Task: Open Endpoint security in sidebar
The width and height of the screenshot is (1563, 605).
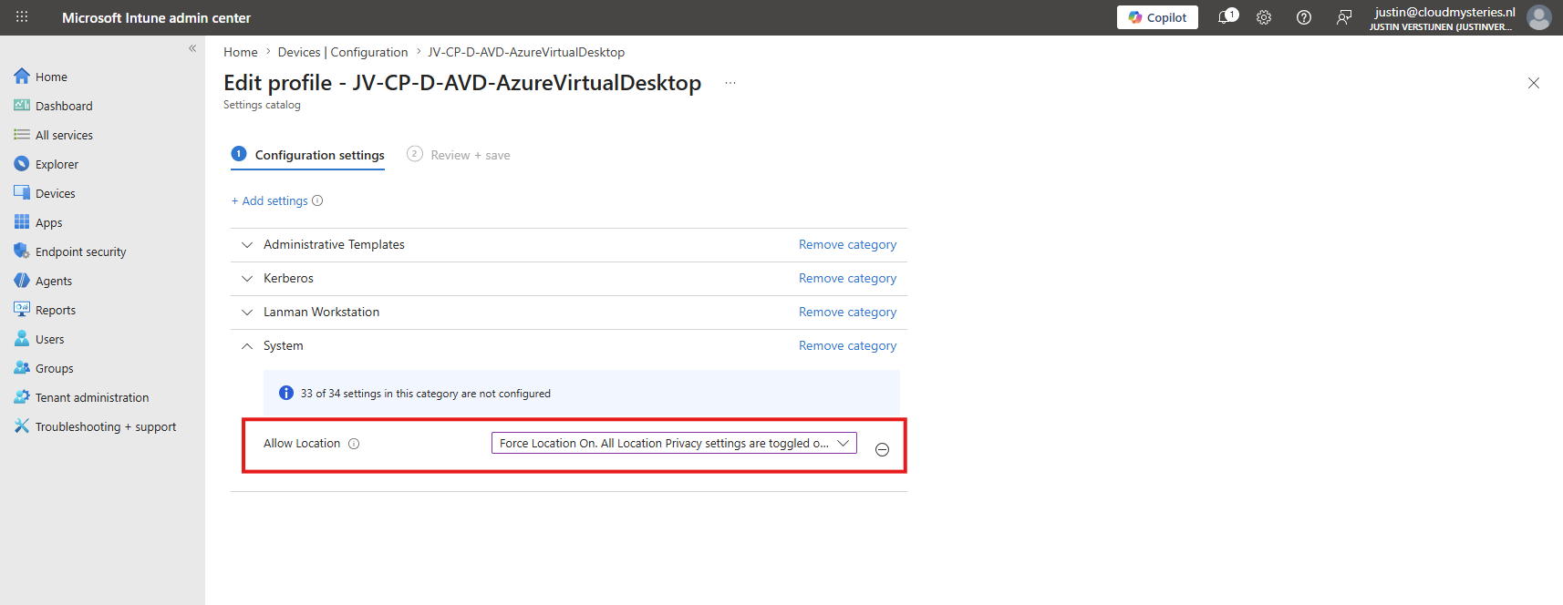Action: point(80,251)
